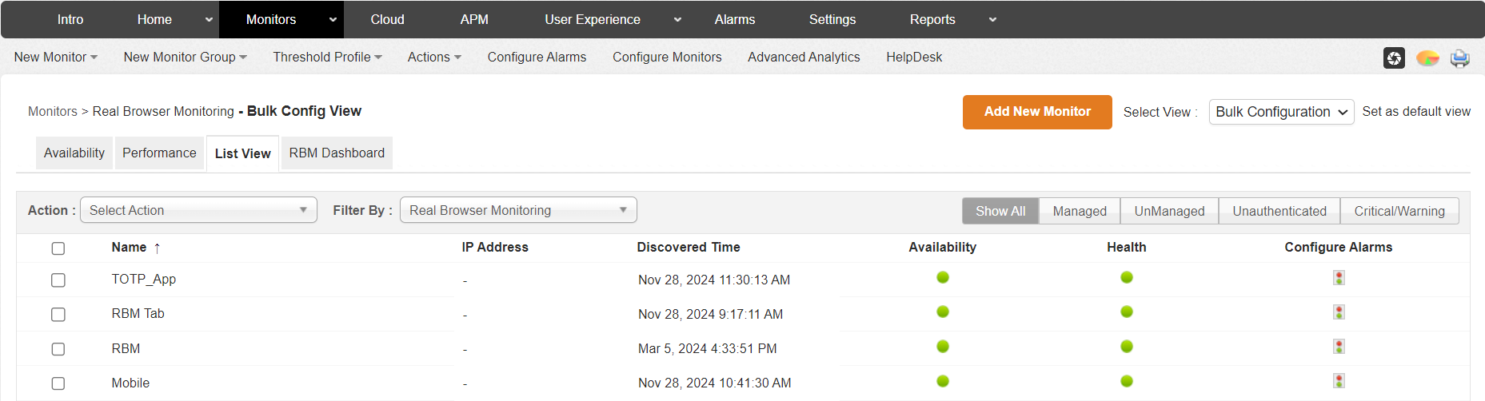Screen dimensions: 1485x401
Task: Click the Set as default view link
Action: (1416, 112)
